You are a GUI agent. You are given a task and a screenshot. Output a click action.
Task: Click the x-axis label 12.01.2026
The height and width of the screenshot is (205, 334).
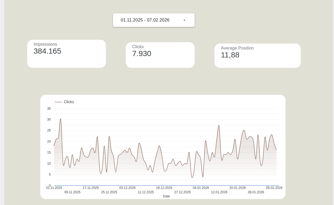pyautogui.click(x=219, y=192)
